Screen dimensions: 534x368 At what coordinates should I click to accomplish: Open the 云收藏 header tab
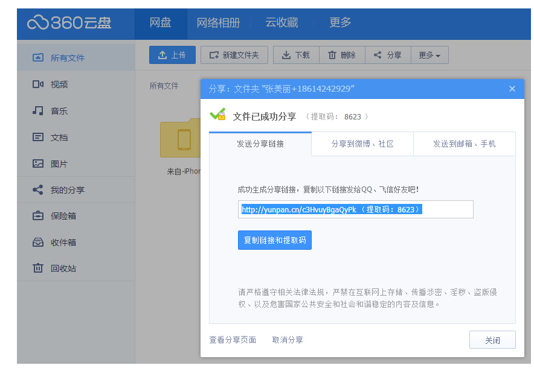click(x=281, y=23)
